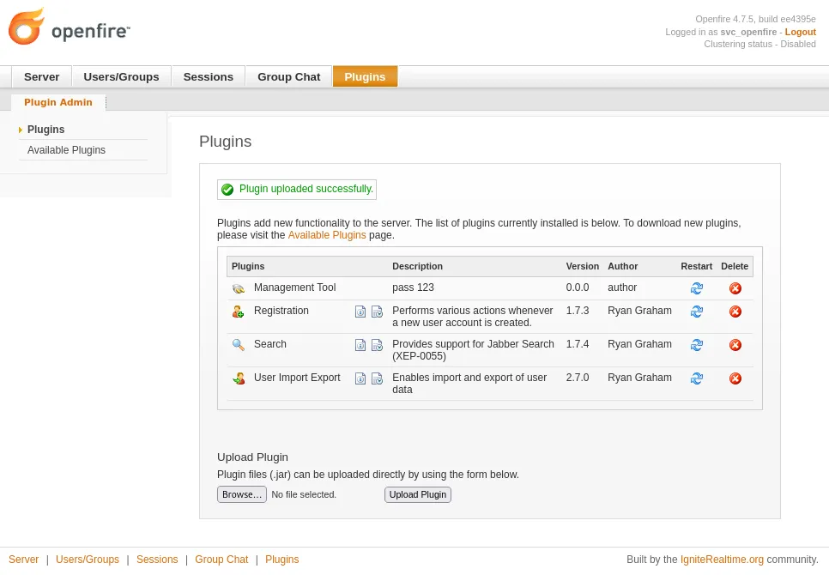This screenshot has width=829, height=575.
Task: Open the User Import Export changelog icon
Action: tap(377, 378)
